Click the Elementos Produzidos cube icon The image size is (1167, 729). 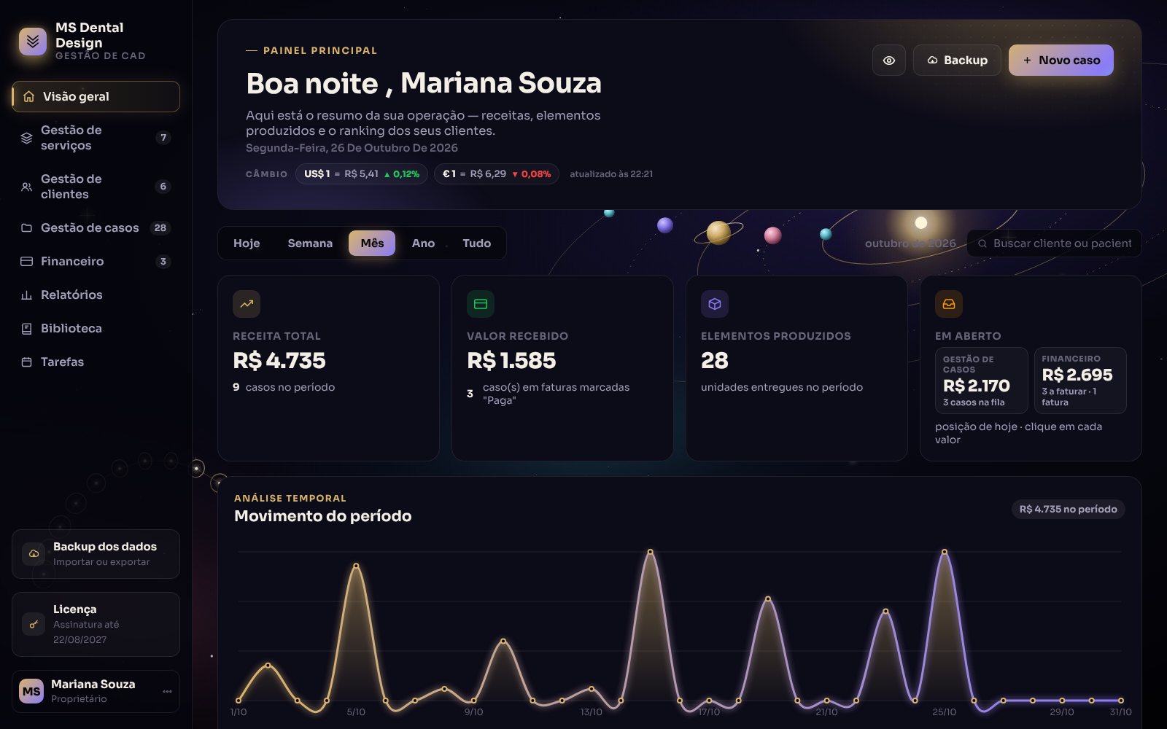[x=715, y=304]
